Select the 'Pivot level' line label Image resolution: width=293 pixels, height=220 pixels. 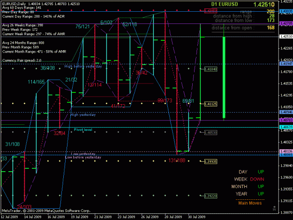83,129
